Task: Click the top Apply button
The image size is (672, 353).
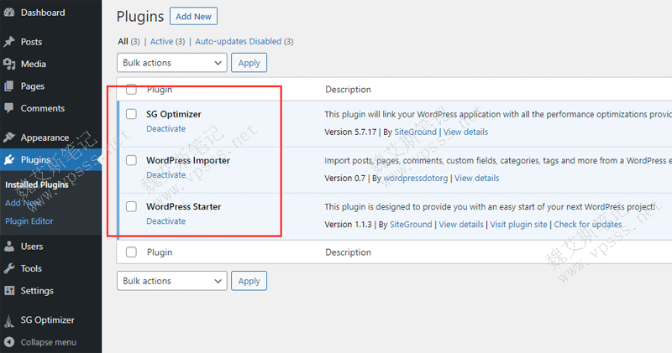Action: click(x=249, y=63)
